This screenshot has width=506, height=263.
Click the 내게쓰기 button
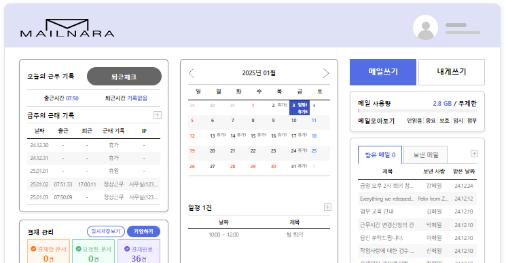click(x=452, y=72)
